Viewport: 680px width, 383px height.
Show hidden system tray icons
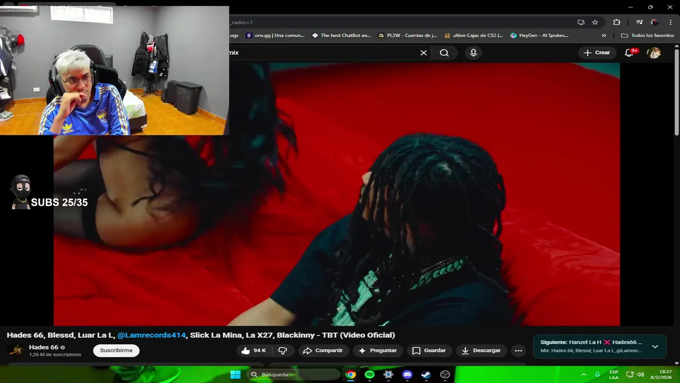[584, 374]
